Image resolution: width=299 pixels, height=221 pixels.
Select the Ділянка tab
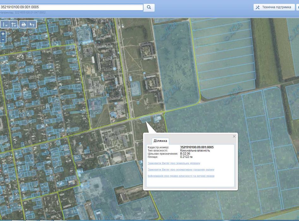(160, 141)
